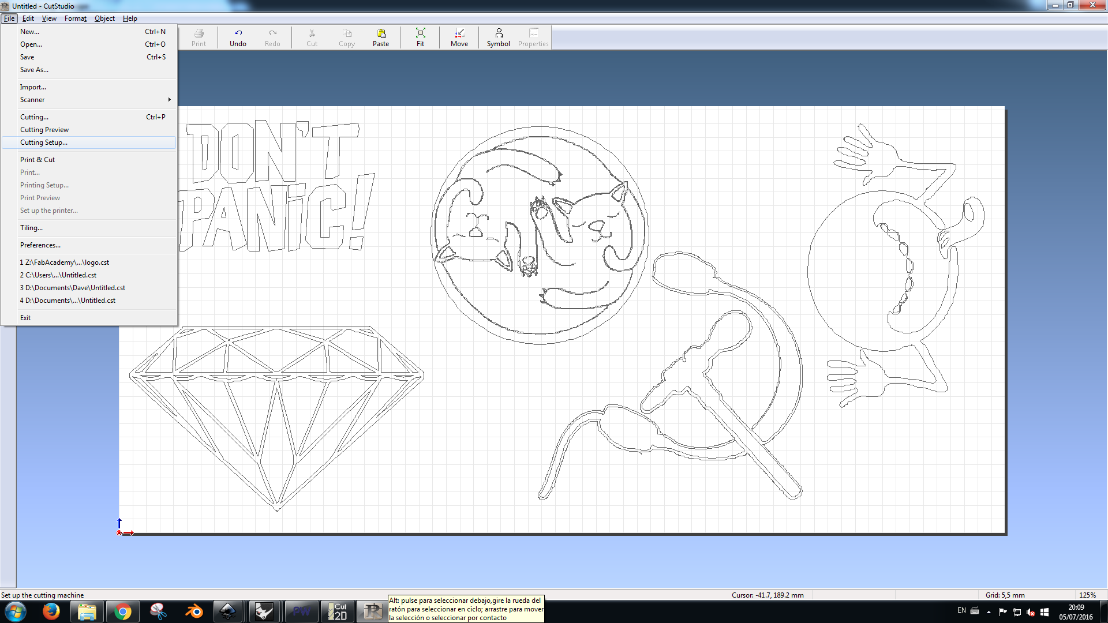Click the muted volume tray icon
The width and height of the screenshot is (1108, 623).
click(x=1031, y=612)
